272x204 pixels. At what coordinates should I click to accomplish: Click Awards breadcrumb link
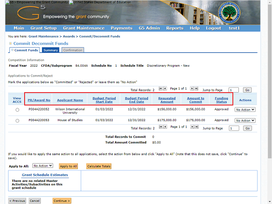pos(69,37)
